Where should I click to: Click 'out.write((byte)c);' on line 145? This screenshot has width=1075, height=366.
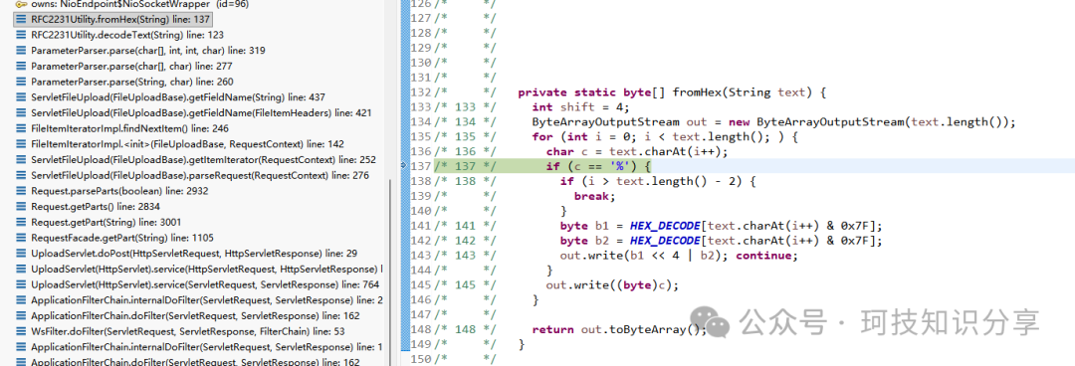612,285
